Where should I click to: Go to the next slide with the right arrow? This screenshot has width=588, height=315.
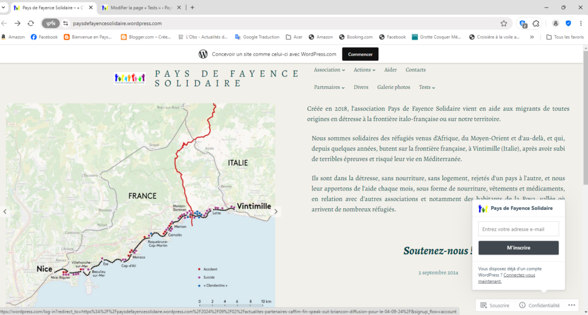(x=276, y=211)
